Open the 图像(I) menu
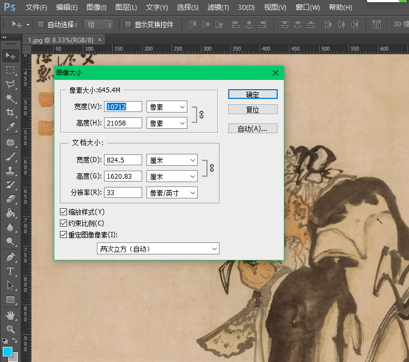Screen dimensions: 409x362 click(96, 7)
